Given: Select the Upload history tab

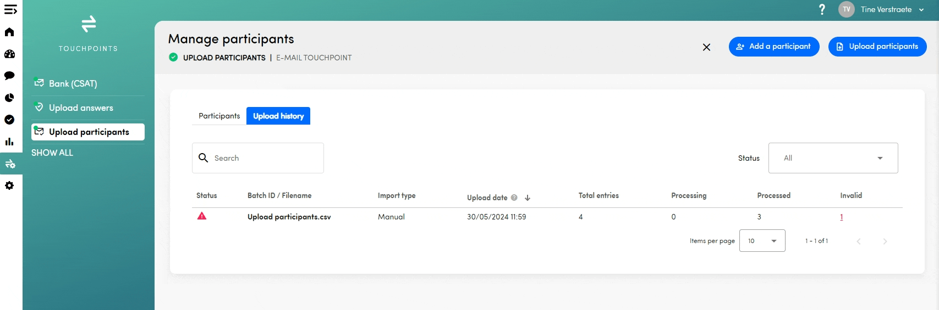Looking at the screenshot, I should [x=278, y=116].
